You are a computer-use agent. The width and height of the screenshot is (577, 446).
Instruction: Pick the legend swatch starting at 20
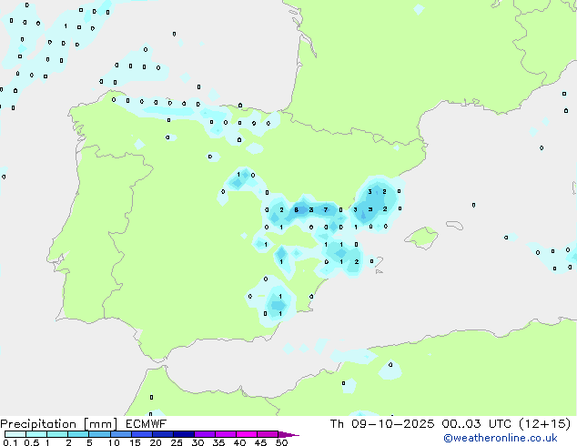coord(162,434)
